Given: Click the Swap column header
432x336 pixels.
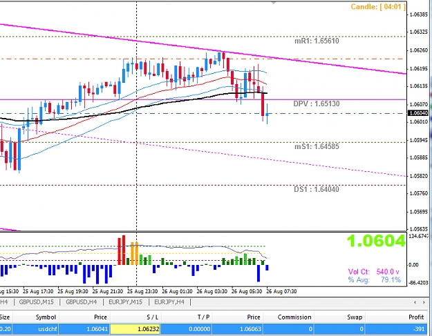Looking at the screenshot, I should pyautogui.click(x=339, y=317).
